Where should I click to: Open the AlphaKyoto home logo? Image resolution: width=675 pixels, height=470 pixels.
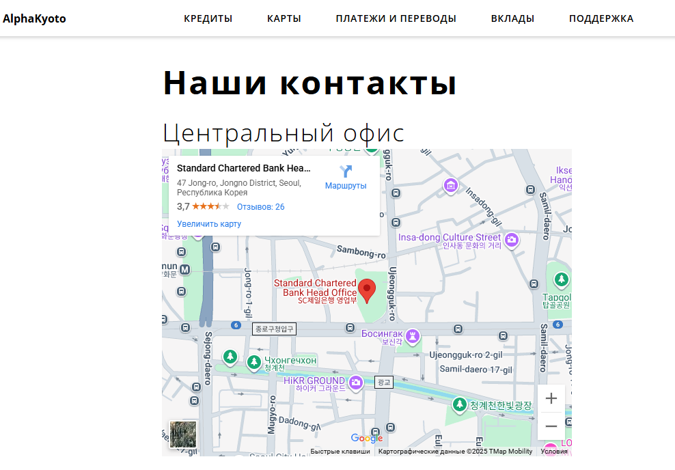34,18
